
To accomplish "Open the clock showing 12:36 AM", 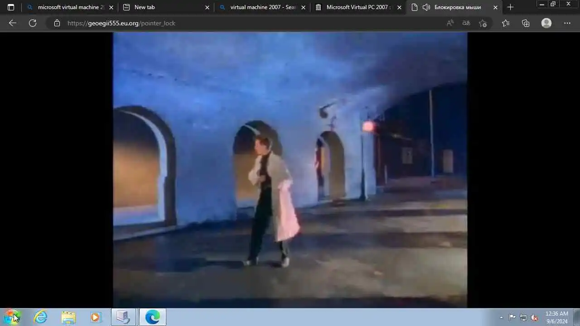I will point(557,317).
